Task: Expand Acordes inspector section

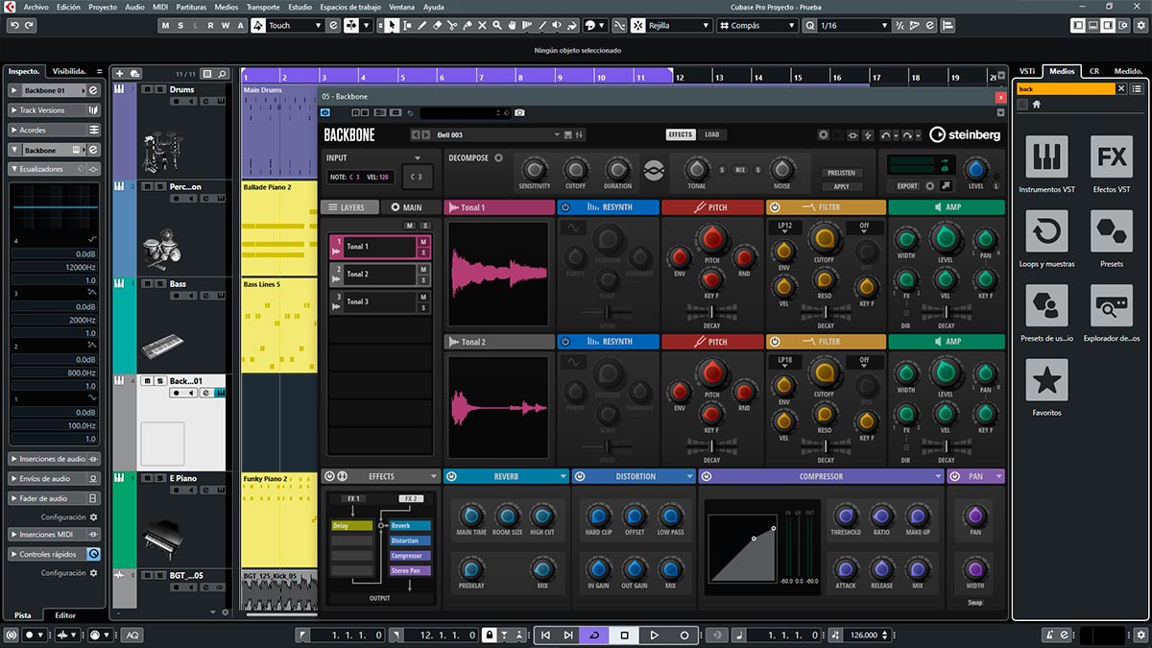Action: pos(54,130)
